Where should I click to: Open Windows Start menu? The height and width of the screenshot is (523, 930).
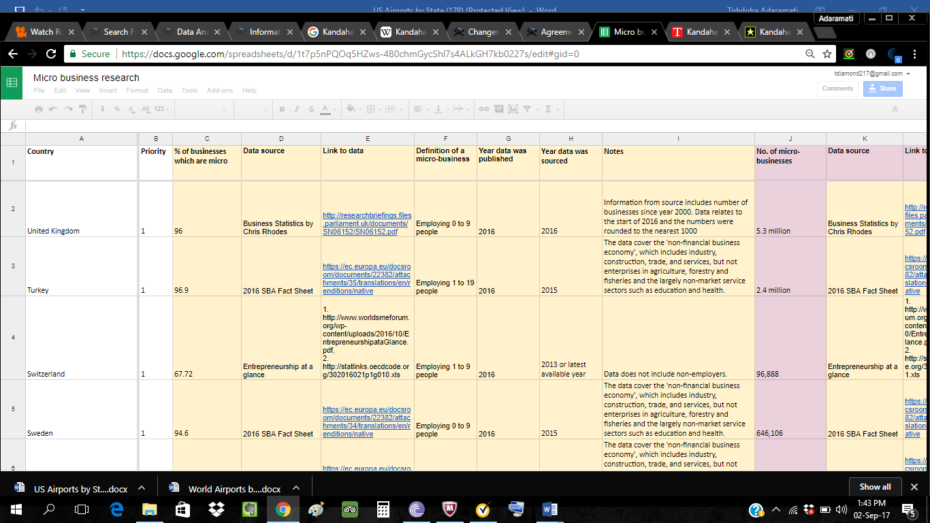(x=16, y=509)
